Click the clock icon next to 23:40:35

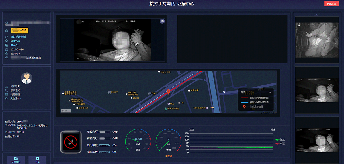click(7, 53)
